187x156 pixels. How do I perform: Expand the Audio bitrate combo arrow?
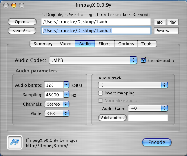pos(66,85)
